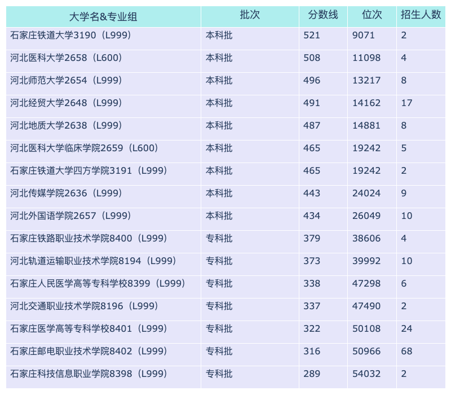Screen dimensions: 451x395
Task: Click enrollment count 17 for 河北经贸大学
Action: (406, 103)
